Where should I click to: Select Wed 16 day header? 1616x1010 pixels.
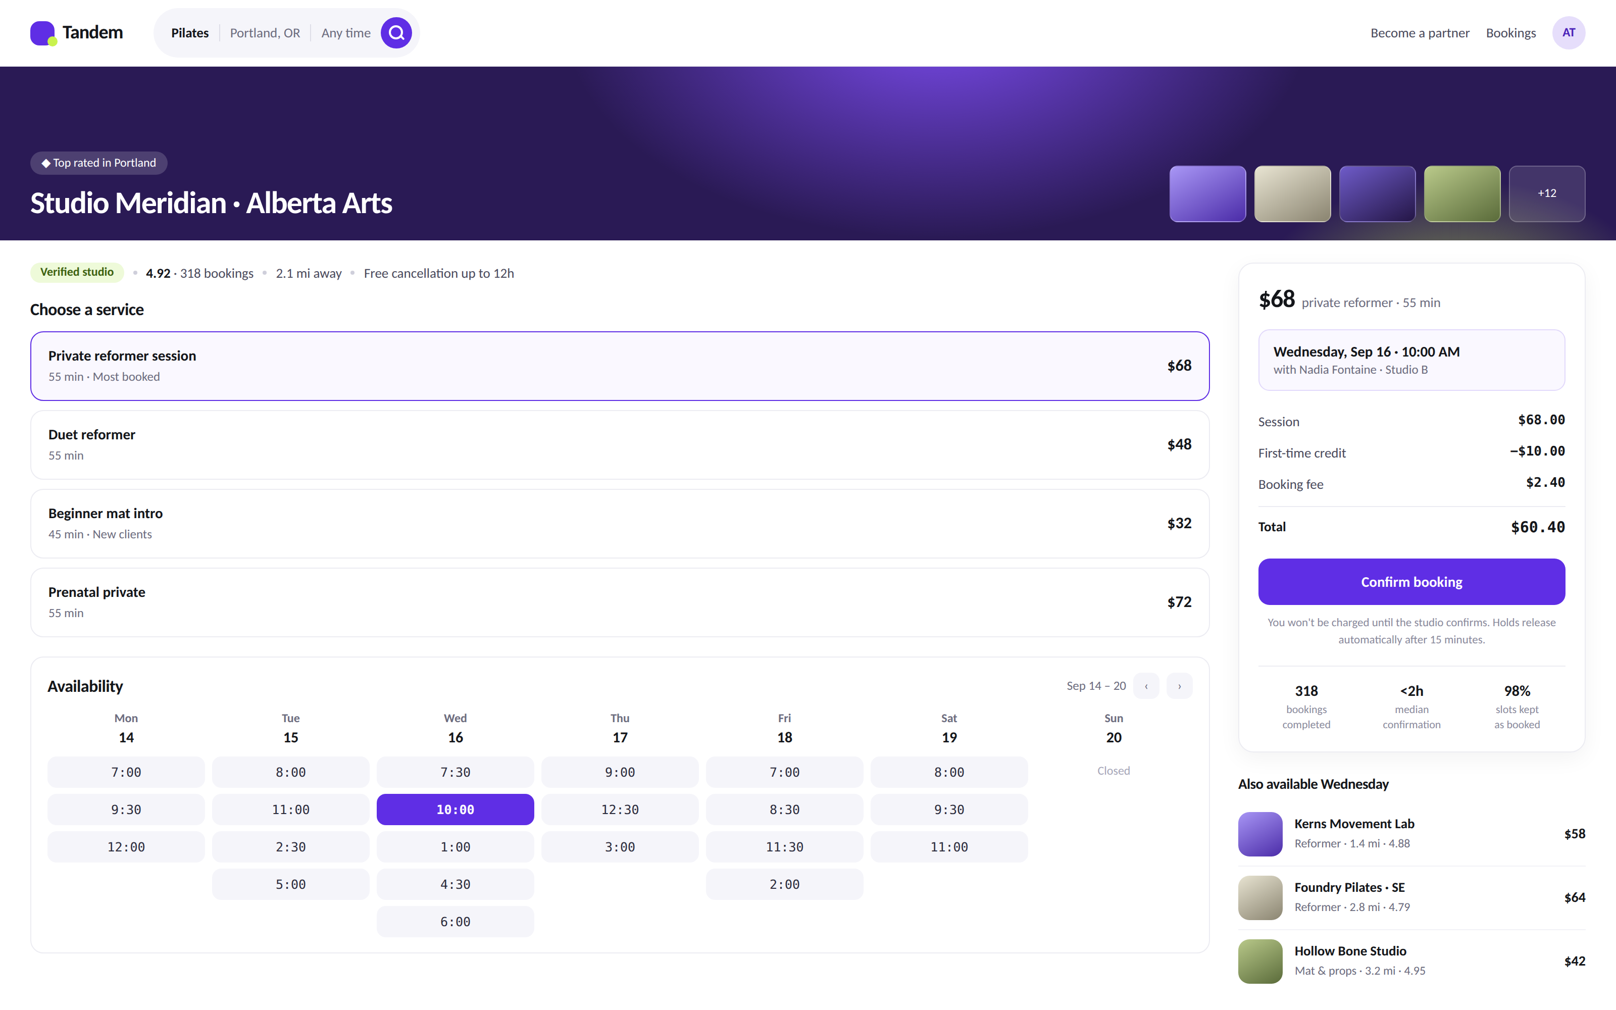tap(456, 728)
